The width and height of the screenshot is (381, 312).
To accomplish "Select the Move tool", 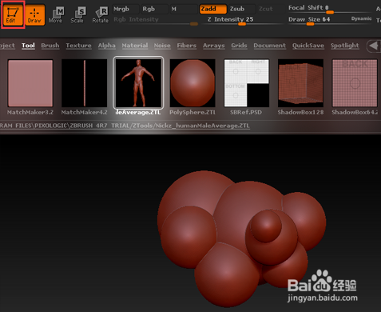I will coord(56,15).
